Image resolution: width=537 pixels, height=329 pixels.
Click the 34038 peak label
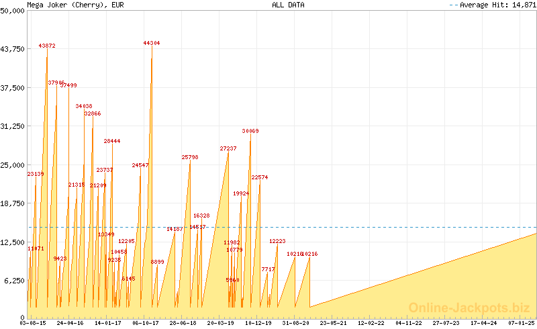84,106
